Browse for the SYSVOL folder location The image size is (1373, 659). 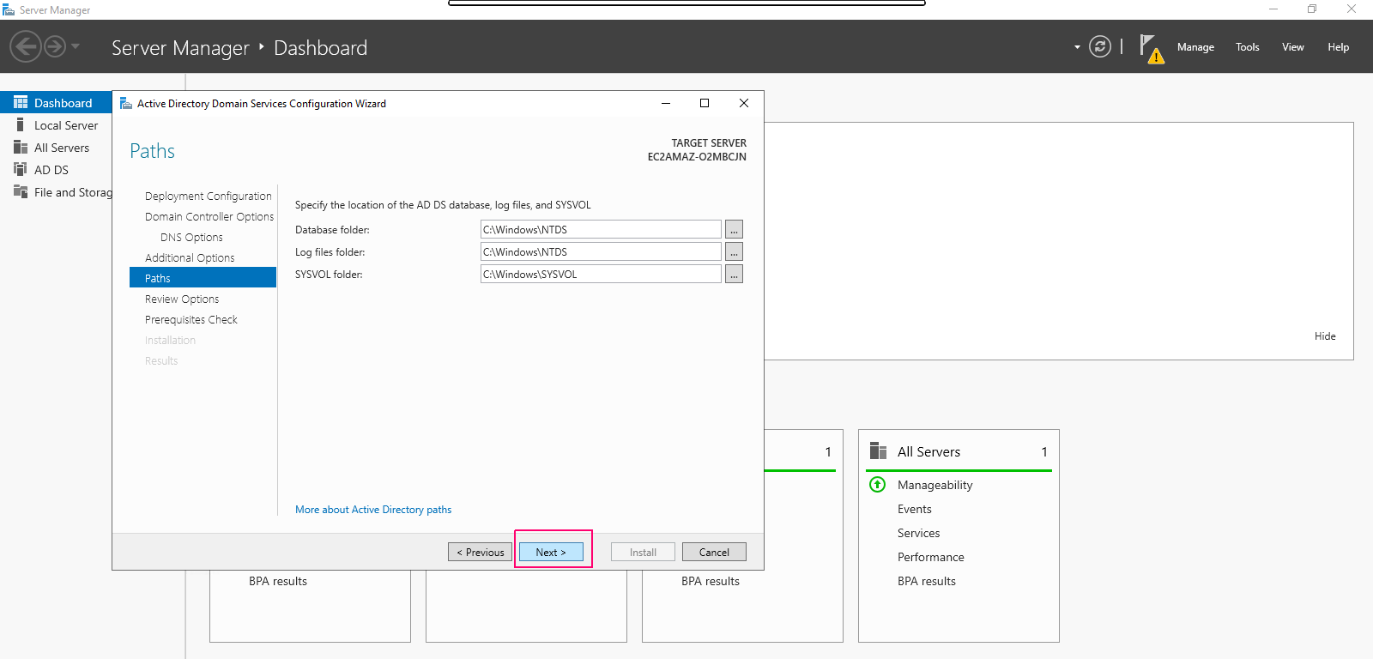click(x=734, y=274)
